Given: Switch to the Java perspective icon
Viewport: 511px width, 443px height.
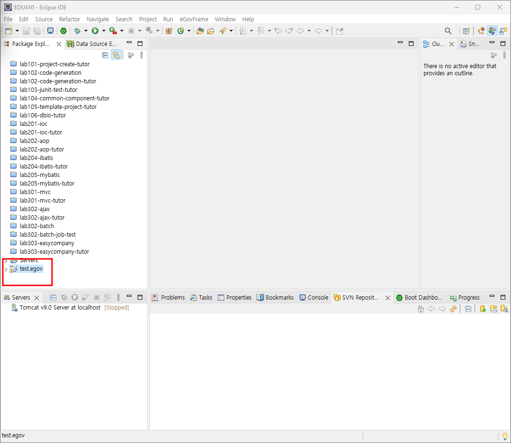Looking at the screenshot, I should tap(481, 31).
